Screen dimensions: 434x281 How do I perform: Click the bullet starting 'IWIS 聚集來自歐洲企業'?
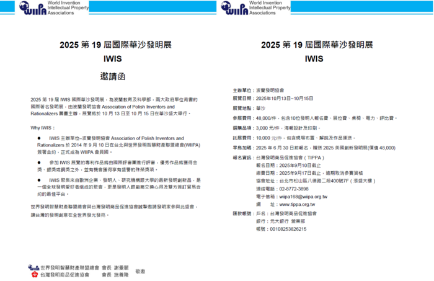119,187
